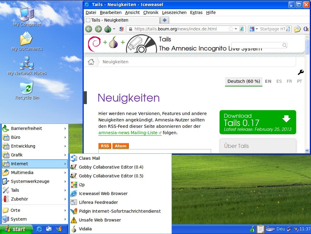Image resolution: width=311 pixels, height=234 pixels.
Task: Open the RSS feed button
Action: pyautogui.click(x=105, y=146)
